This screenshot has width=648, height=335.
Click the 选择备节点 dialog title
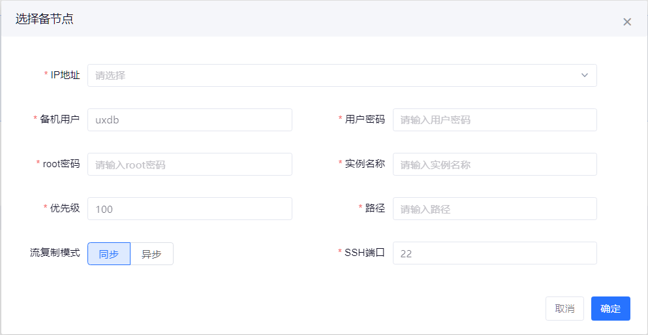click(44, 19)
